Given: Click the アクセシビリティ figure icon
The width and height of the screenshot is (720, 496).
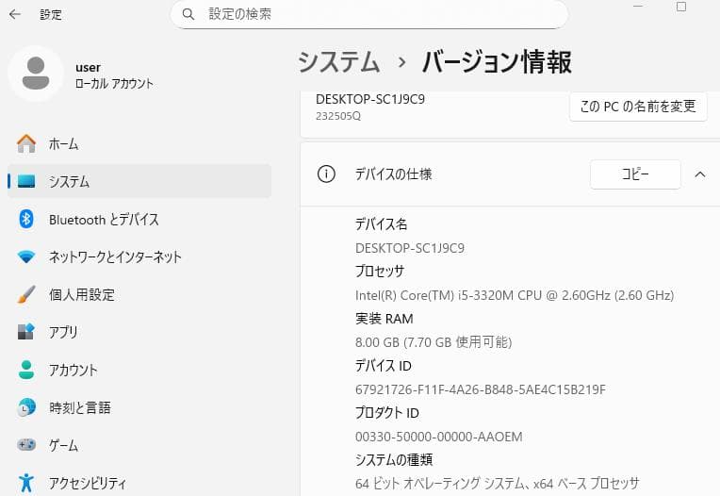Looking at the screenshot, I should pos(26,483).
